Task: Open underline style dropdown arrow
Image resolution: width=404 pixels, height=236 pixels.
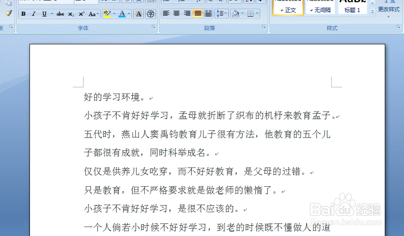Action: point(52,14)
